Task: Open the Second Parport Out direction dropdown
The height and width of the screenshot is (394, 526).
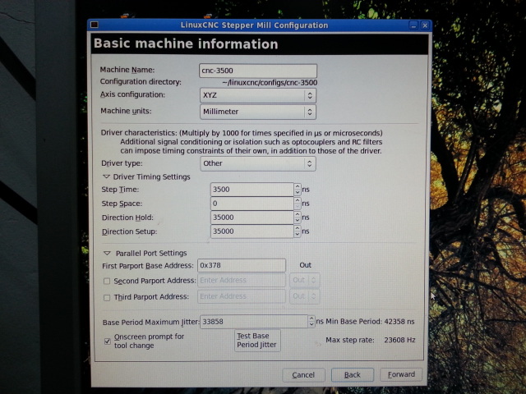Action: point(304,281)
